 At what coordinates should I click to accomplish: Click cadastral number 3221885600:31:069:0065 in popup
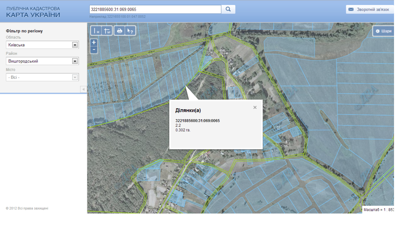[198, 121]
